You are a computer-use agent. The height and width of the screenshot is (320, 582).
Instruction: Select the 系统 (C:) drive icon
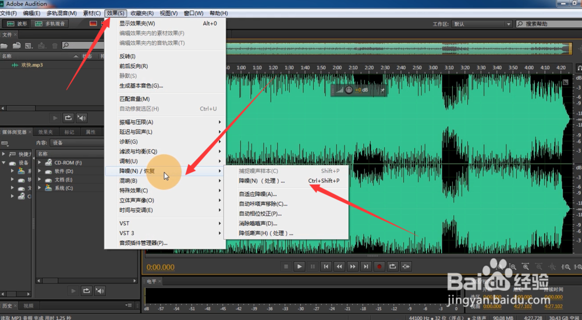[48, 188]
